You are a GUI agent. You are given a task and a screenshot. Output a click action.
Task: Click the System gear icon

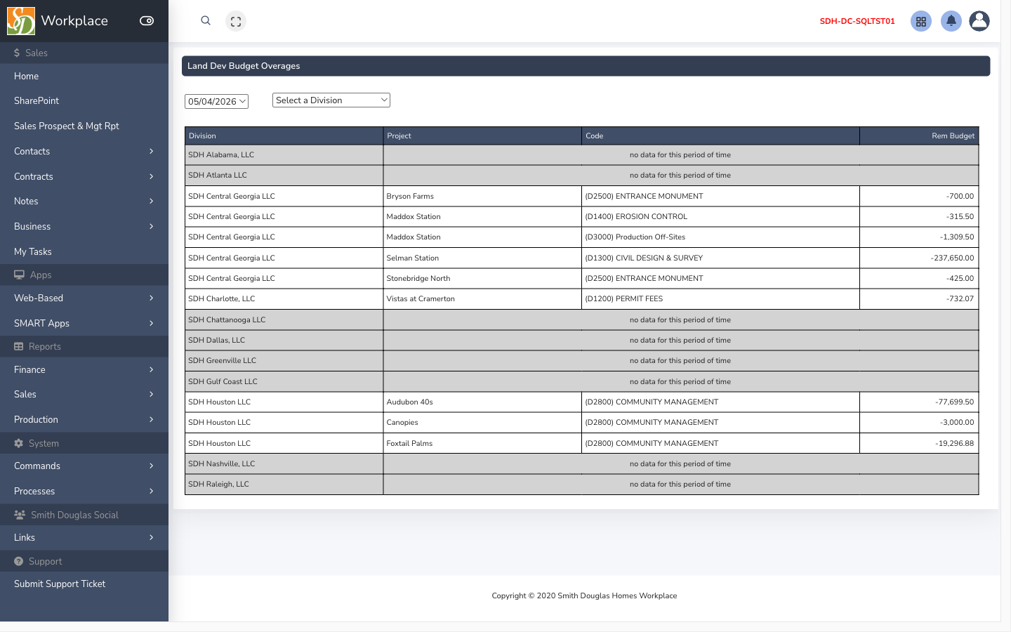19,443
